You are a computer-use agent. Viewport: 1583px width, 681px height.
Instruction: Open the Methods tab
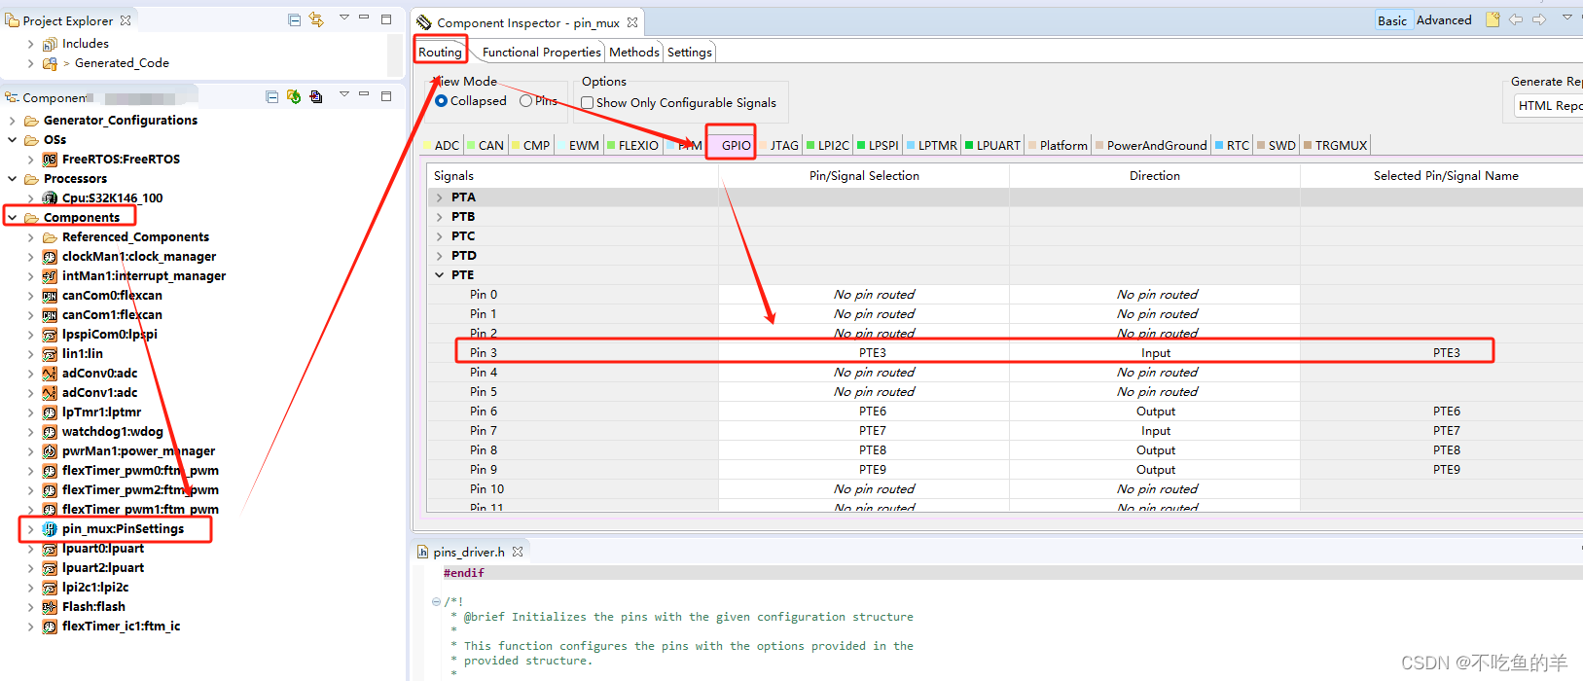coord(634,53)
